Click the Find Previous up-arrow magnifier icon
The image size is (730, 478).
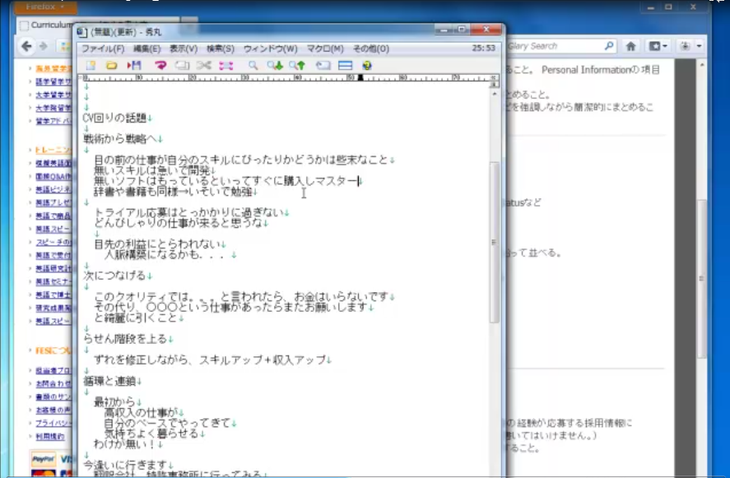coord(297,66)
